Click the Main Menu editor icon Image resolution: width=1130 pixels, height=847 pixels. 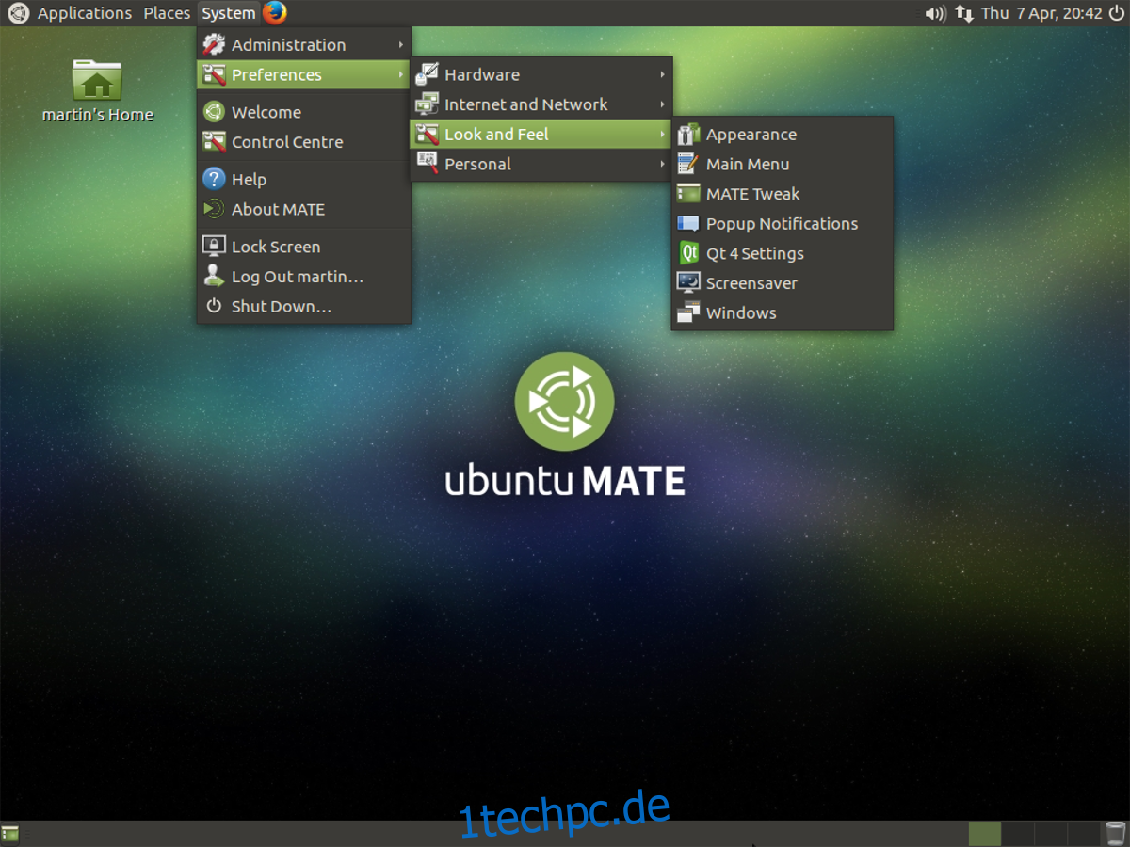(x=689, y=164)
